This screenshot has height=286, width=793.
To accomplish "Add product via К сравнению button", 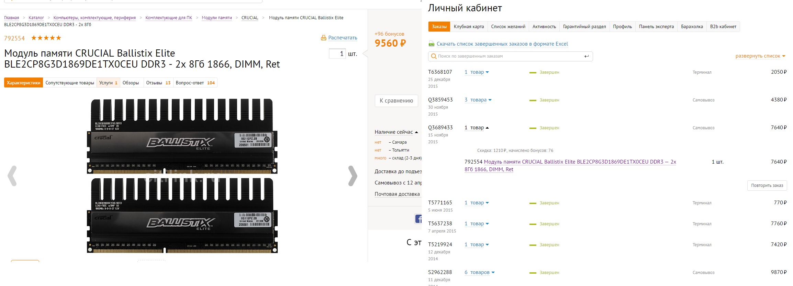I will point(396,100).
